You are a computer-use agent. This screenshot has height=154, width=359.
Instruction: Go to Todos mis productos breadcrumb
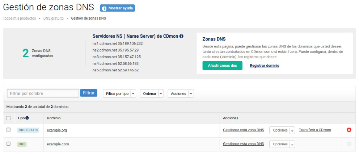pyautogui.click(x=19, y=18)
